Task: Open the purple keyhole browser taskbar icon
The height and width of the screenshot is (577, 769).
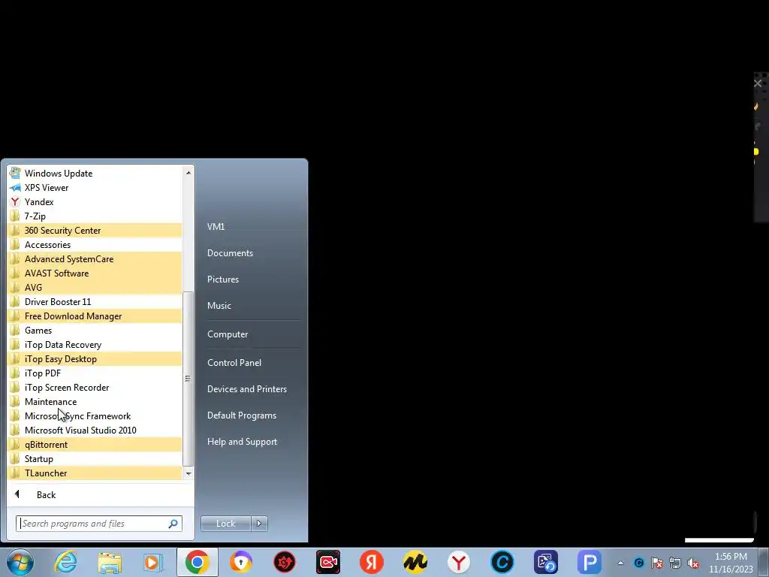Action: [x=241, y=562]
